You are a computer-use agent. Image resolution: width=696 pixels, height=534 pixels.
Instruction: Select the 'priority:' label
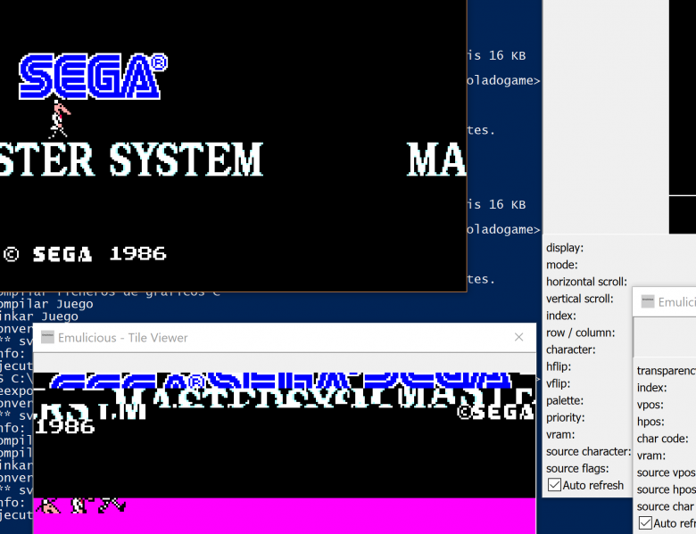(565, 418)
